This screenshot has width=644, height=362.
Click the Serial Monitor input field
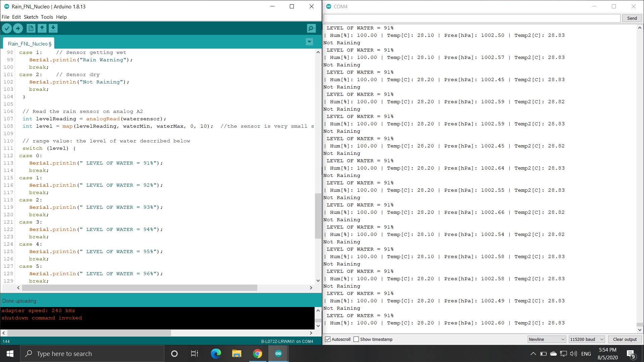(x=472, y=18)
